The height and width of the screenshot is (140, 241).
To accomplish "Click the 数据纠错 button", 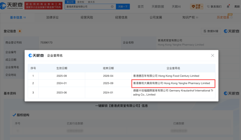I will [211, 31].
